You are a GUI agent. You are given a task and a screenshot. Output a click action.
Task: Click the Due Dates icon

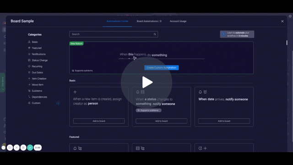point(29,72)
